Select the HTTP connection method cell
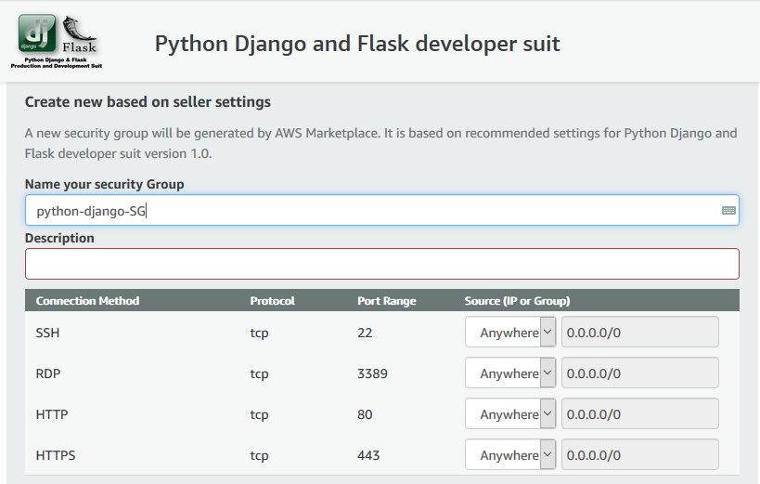The image size is (760, 484). [52, 414]
